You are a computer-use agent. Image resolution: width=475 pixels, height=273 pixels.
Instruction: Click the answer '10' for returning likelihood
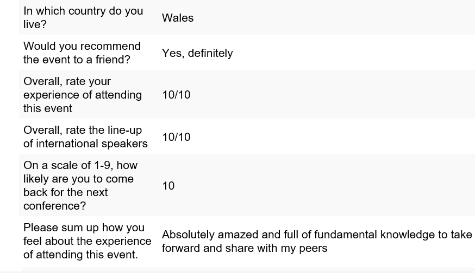tap(168, 186)
